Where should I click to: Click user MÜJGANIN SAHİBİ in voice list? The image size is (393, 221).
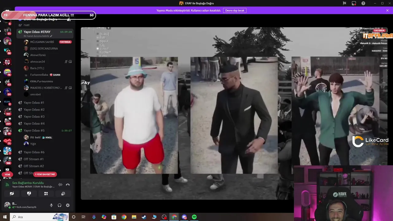(x=42, y=42)
